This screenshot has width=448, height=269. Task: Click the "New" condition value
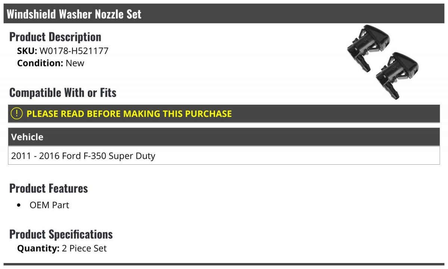click(x=75, y=63)
